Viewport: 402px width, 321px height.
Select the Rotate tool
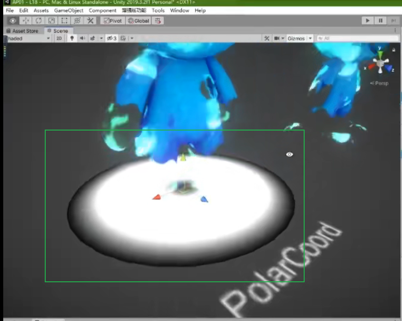point(38,21)
